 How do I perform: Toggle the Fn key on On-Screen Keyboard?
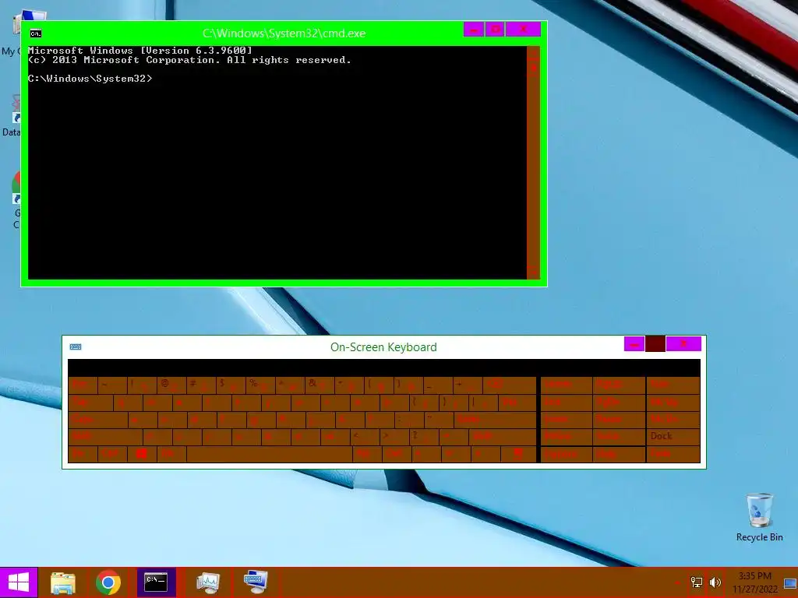tap(83, 455)
